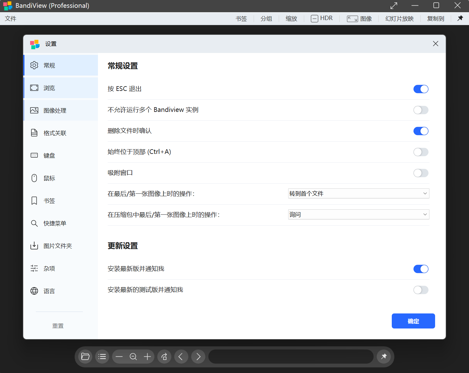Open the 询问 dropdown for archive images
The image size is (469, 373).
click(358, 214)
